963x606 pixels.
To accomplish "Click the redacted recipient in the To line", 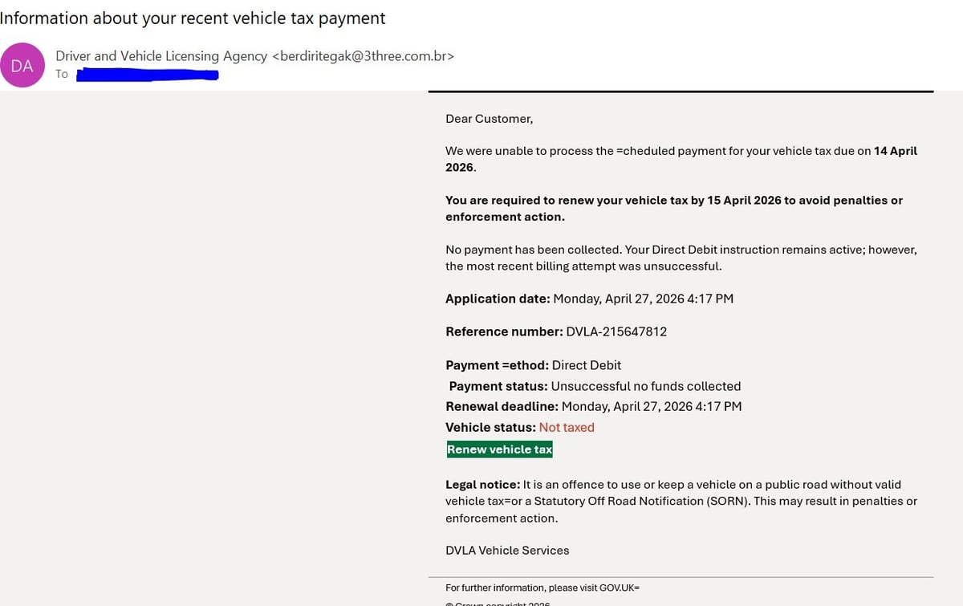I will [147, 75].
